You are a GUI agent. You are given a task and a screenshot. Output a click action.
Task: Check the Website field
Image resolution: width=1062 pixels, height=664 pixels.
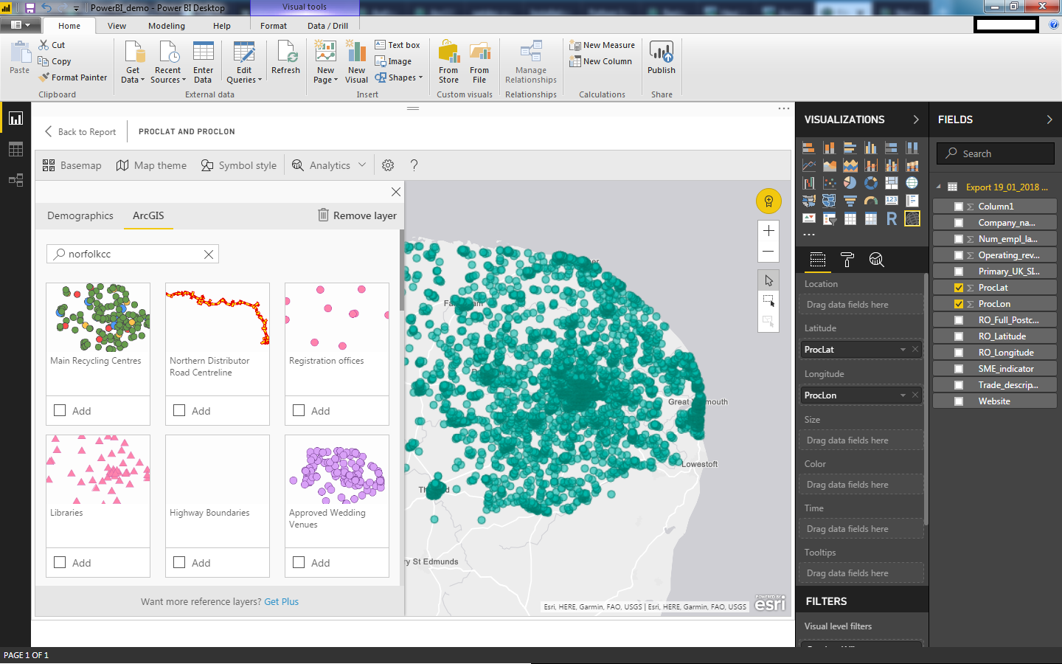click(959, 401)
